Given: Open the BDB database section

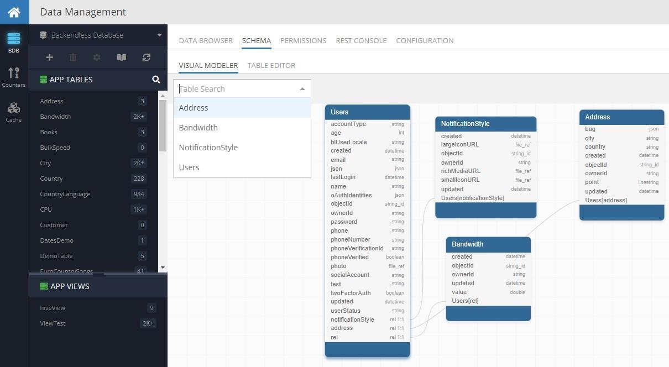Looking at the screenshot, I should coord(14,43).
